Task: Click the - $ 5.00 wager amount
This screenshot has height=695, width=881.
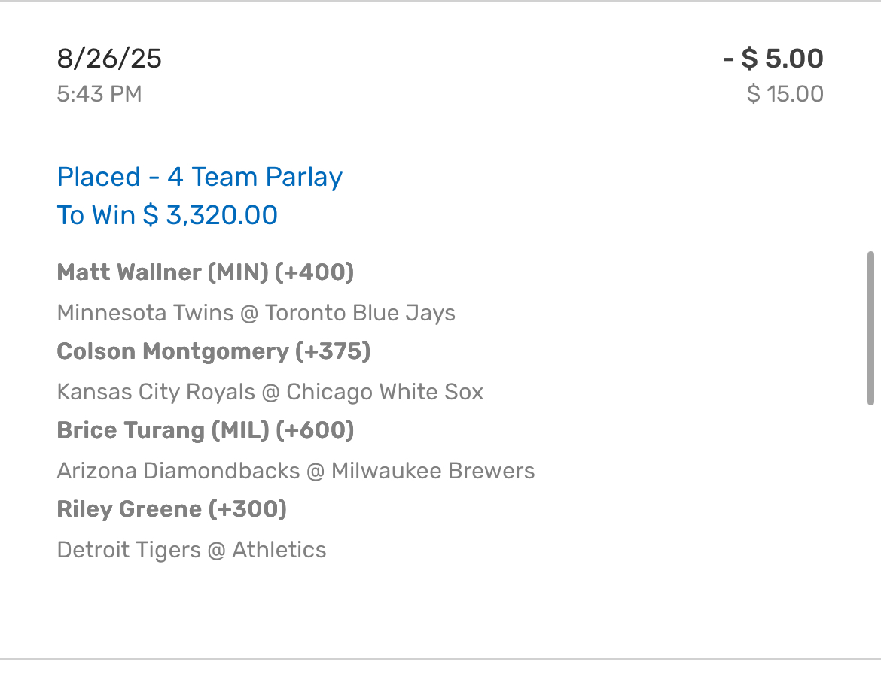Action: pos(773,59)
